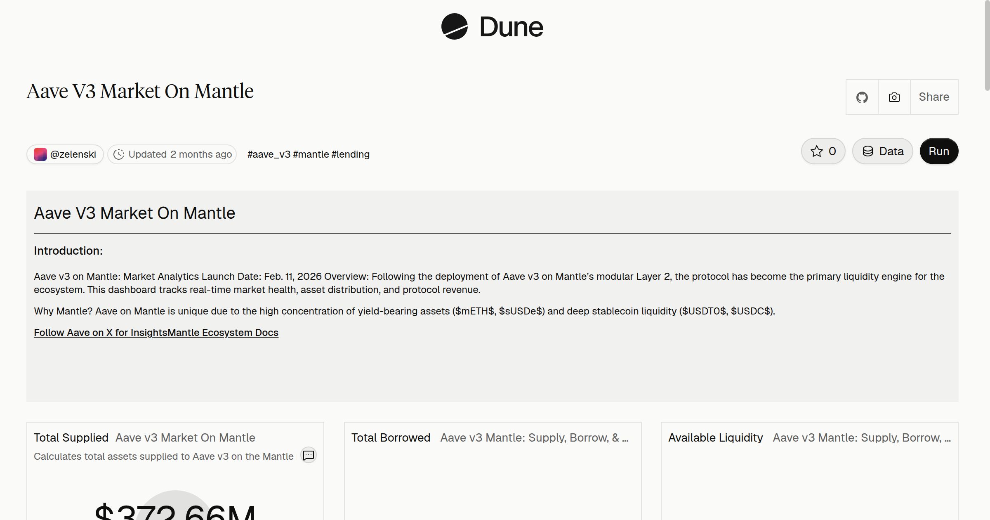Image resolution: width=990 pixels, height=520 pixels.
Task: Click the Aave V3 Market On Mantle page title
Action: 140,91
